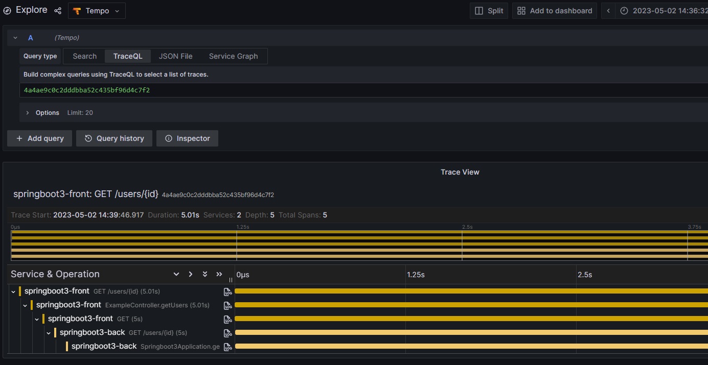Open logs icon for ExampleController.getUsers row
Screen dimensions: 708x365
pyautogui.click(x=228, y=306)
